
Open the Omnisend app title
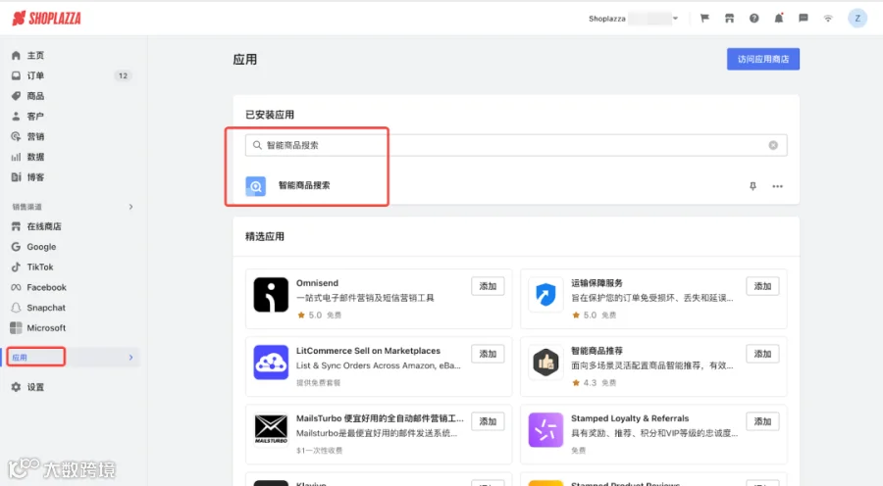[317, 282]
